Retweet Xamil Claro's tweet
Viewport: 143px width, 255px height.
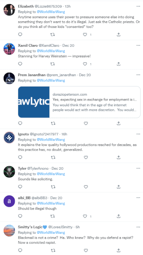pos(53,64)
